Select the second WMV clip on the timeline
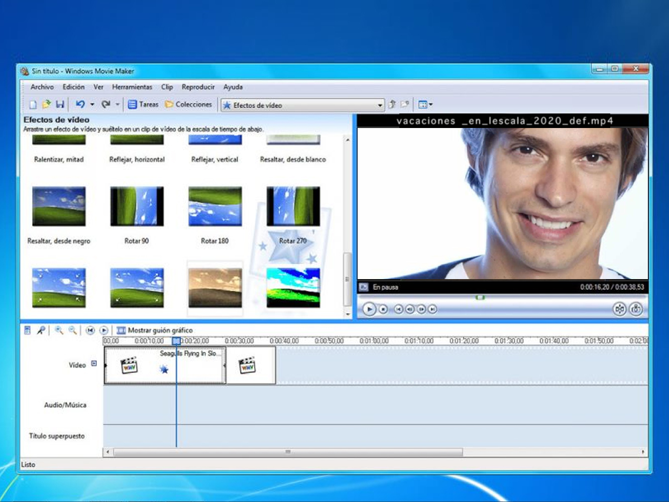Image resolution: width=669 pixels, height=502 pixels. point(251,365)
